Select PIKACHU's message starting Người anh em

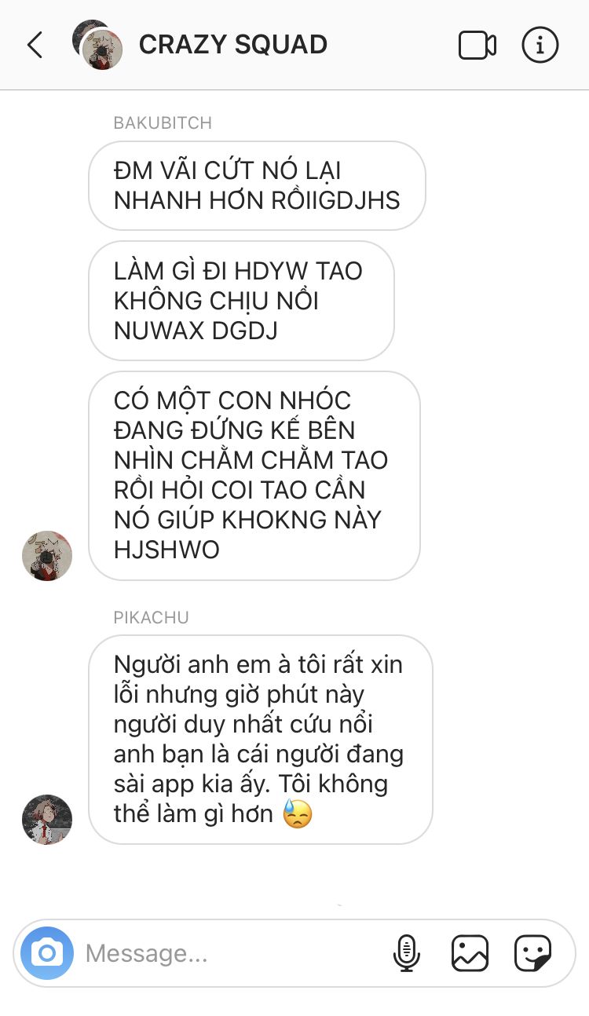[x=260, y=739]
